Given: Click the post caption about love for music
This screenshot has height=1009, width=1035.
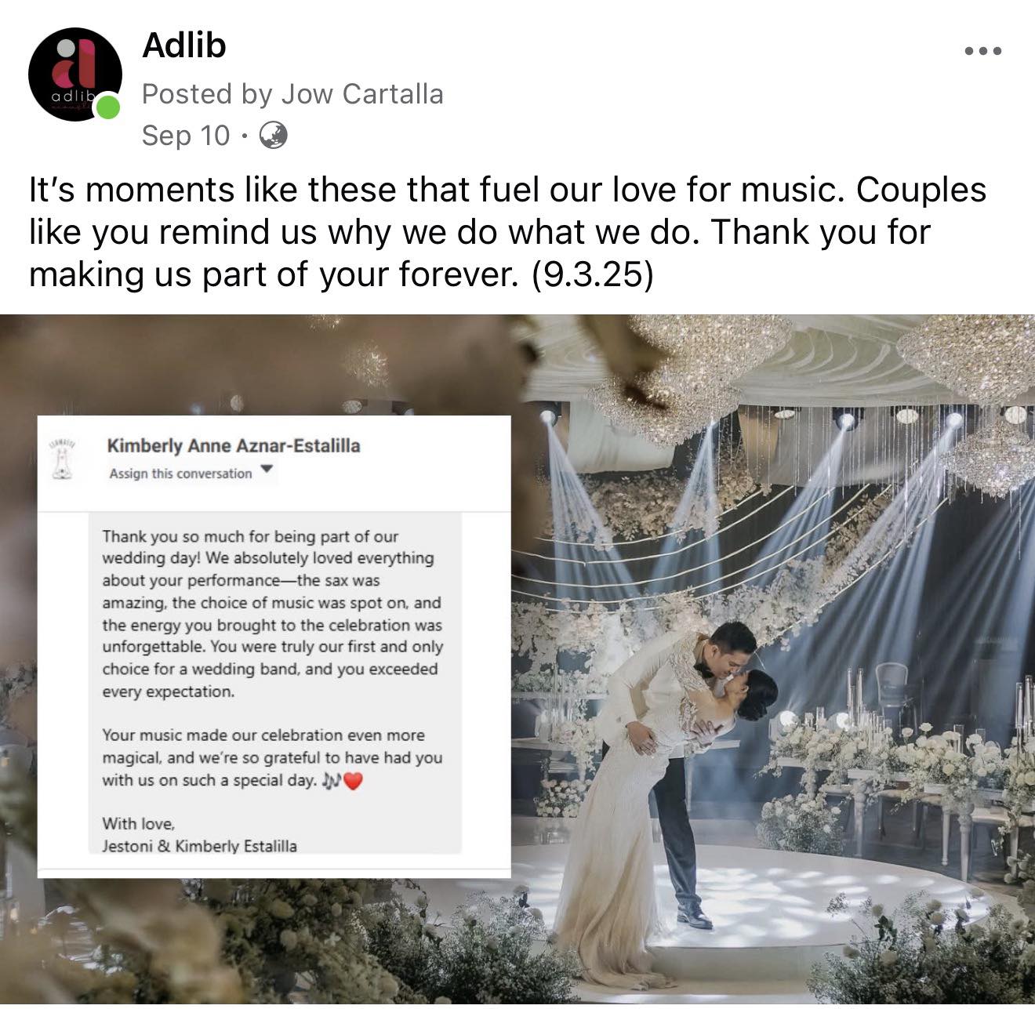Looking at the screenshot, I should 507,232.
